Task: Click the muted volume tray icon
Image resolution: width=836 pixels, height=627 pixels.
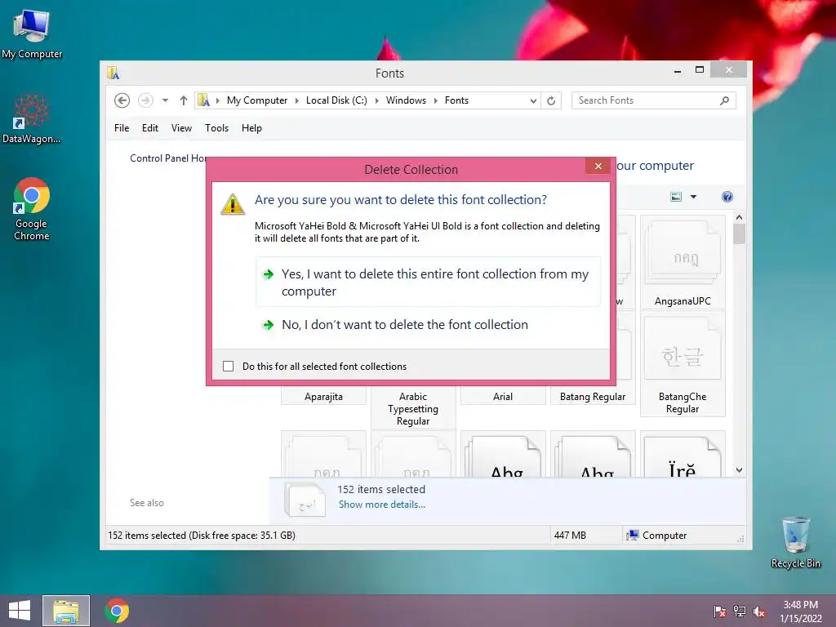Action: (759, 611)
